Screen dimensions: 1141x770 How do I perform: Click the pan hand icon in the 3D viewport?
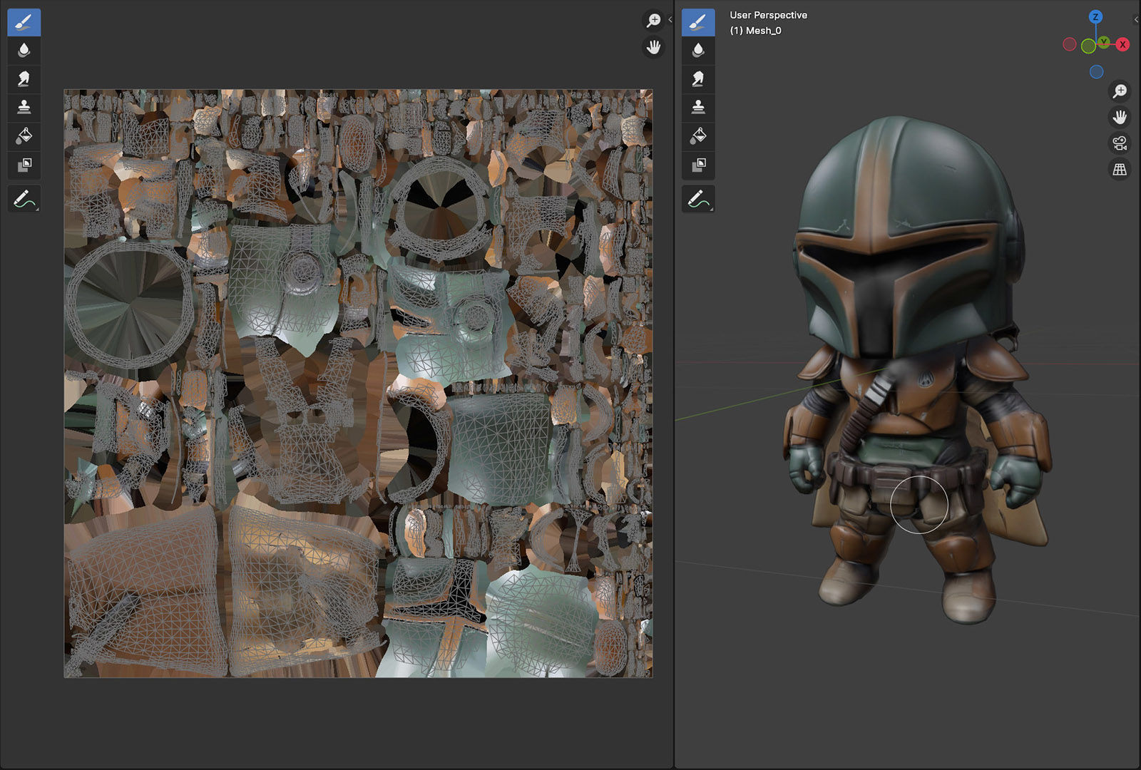[1120, 118]
